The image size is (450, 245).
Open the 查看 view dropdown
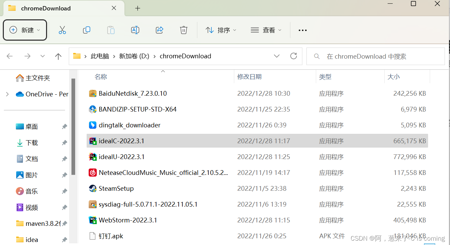(266, 30)
